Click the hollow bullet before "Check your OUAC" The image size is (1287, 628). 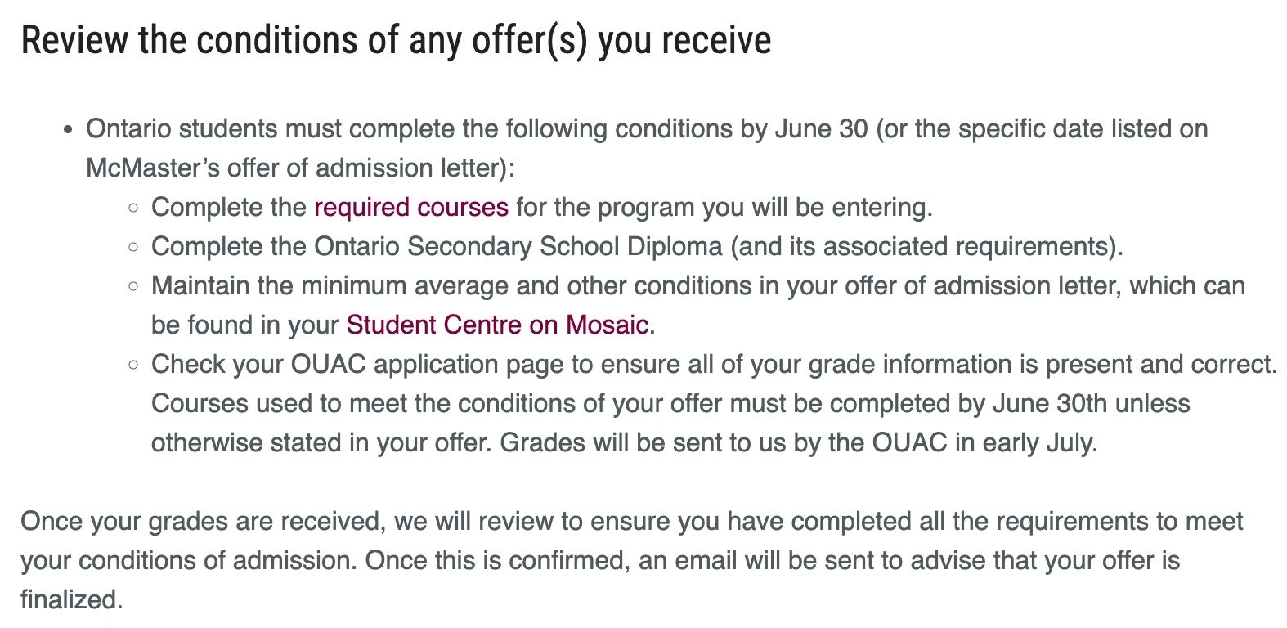point(134,365)
